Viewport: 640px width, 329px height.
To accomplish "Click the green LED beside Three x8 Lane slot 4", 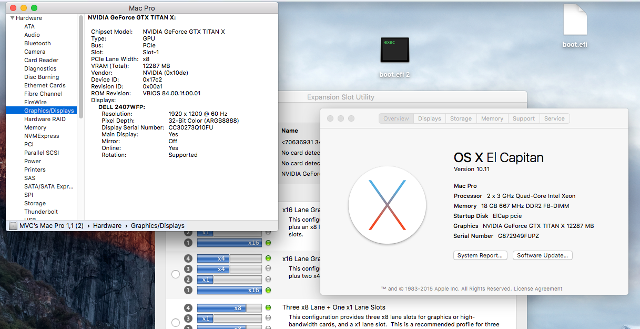I will point(268,307).
